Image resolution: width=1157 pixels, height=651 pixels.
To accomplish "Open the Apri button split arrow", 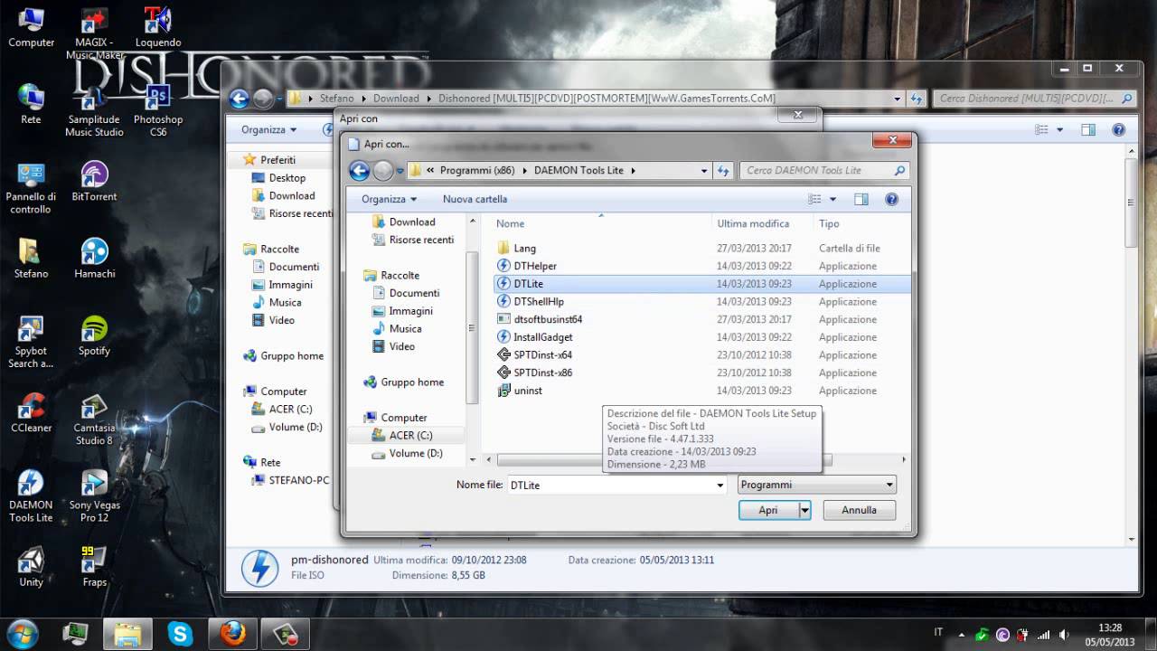I will click(804, 510).
